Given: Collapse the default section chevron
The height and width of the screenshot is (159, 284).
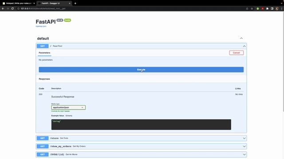Looking at the screenshot, I should pos(241,38).
